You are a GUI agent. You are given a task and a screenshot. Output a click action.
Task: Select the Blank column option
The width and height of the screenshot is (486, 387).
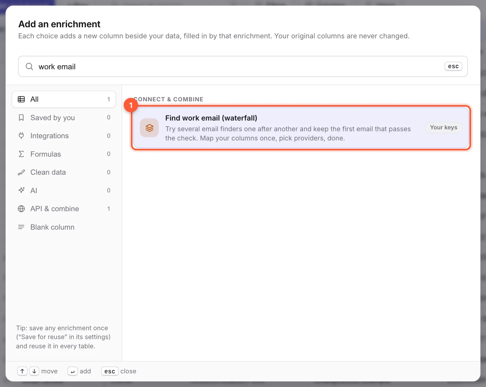pos(64,227)
